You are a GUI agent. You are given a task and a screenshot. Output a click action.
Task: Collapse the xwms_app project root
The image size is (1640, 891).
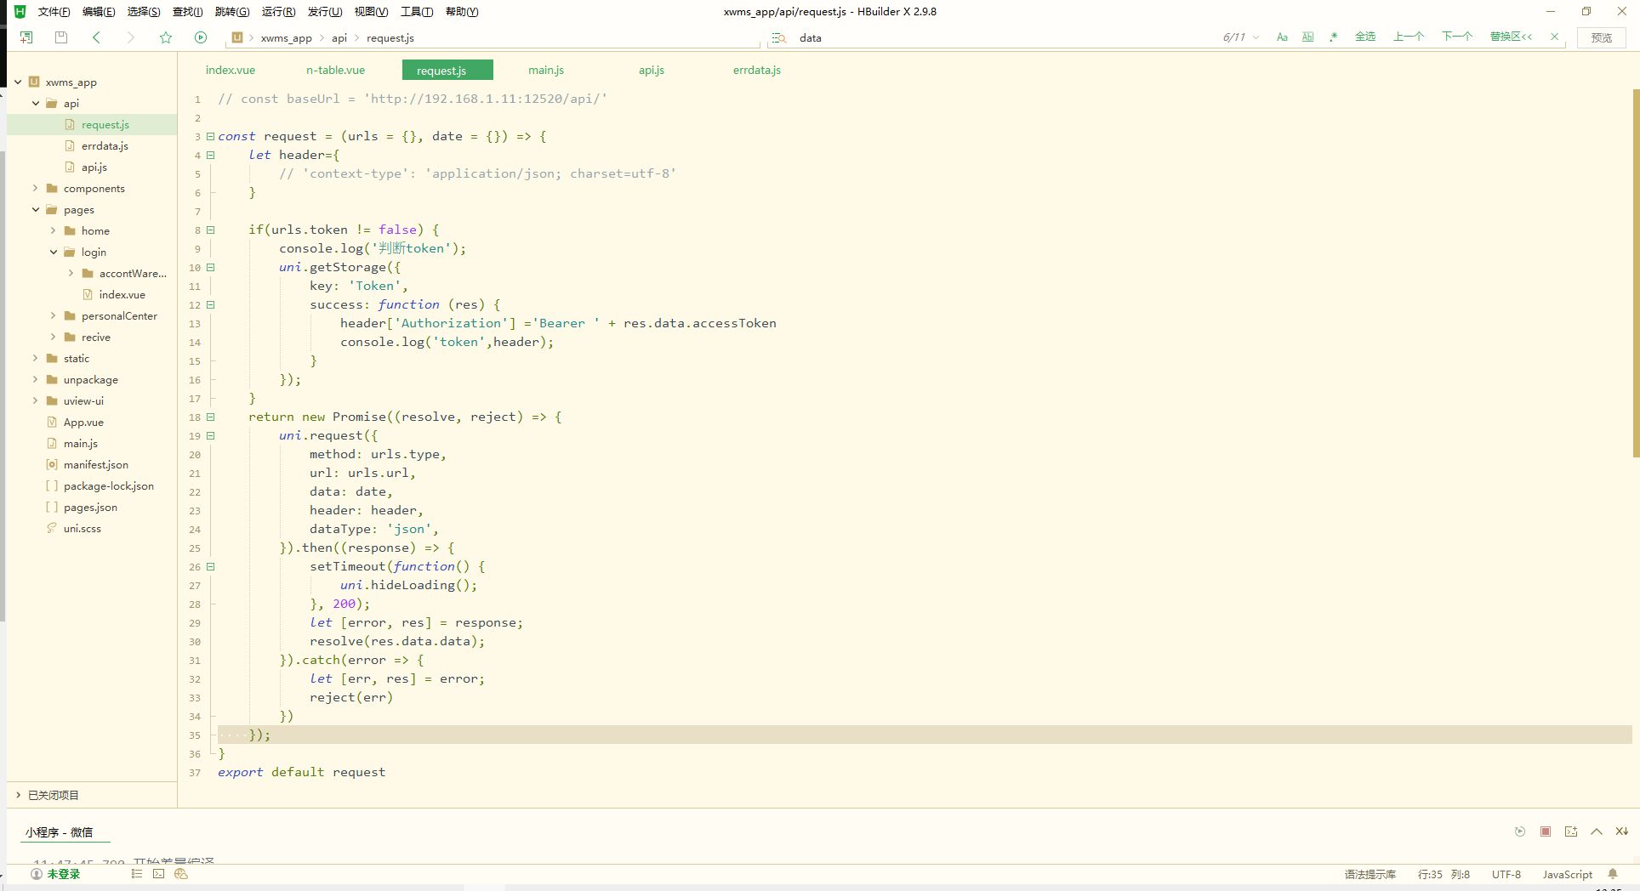18,82
